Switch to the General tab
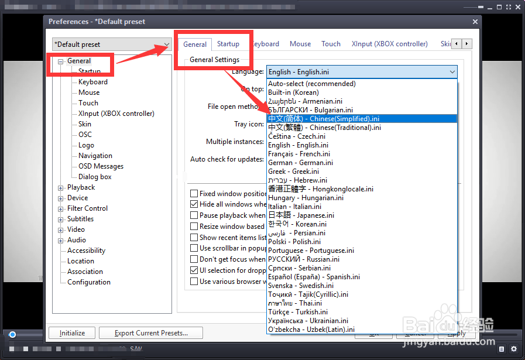 [x=195, y=44]
